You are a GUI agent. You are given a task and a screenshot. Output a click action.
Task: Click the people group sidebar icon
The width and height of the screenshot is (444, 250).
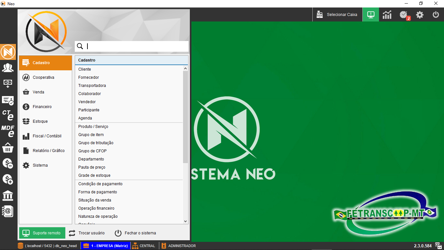[8, 68]
